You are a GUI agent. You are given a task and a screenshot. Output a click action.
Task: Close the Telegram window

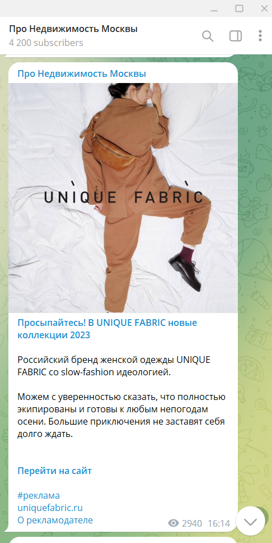[264, 8]
